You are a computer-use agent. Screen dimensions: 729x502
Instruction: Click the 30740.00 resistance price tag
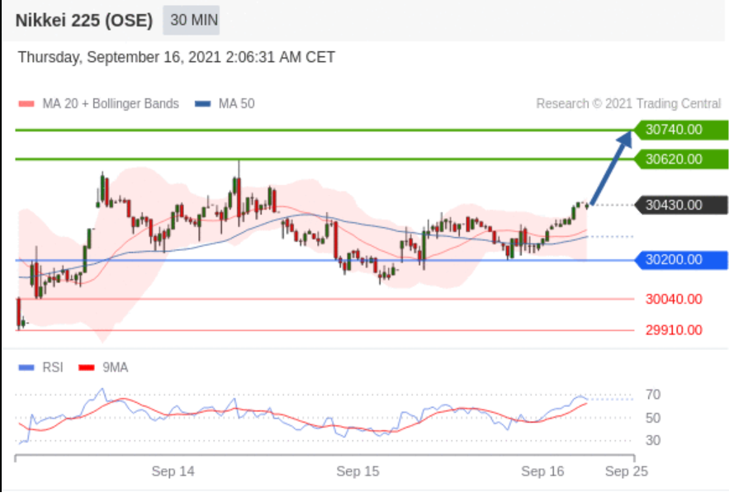pos(680,130)
